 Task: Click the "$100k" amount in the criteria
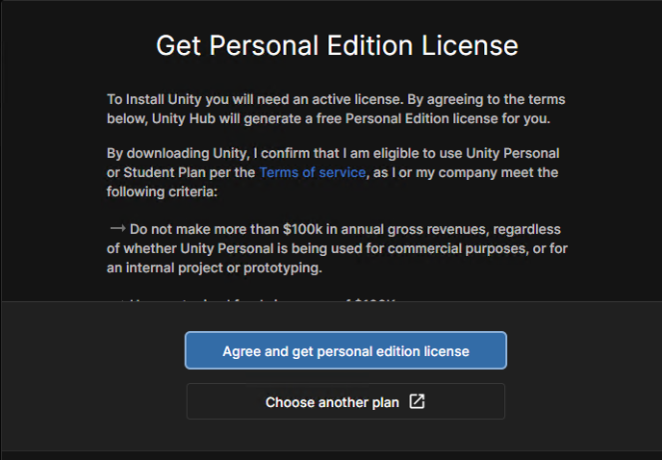click(x=302, y=229)
